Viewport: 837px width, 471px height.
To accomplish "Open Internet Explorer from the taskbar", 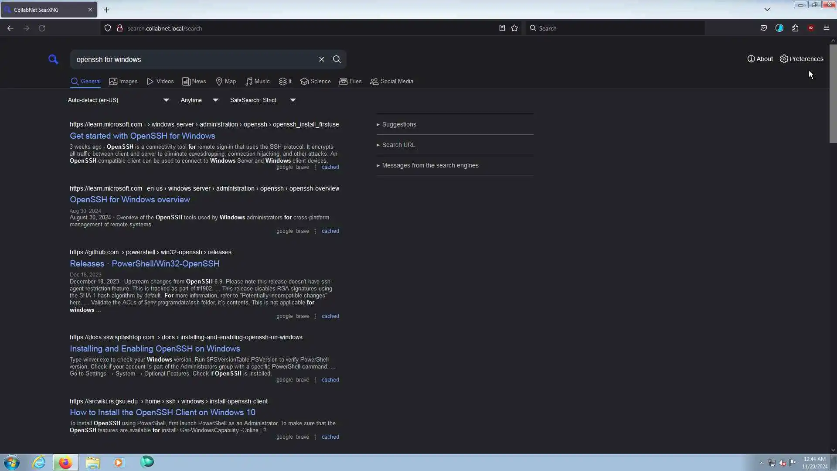I will [39, 462].
